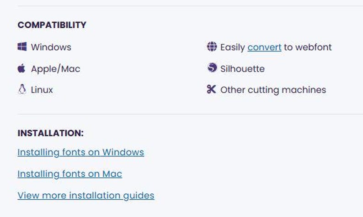Click the divider line above Installation

[x=190, y=114]
